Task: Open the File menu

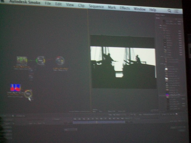Action: pyautogui.click(x=48, y=4)
